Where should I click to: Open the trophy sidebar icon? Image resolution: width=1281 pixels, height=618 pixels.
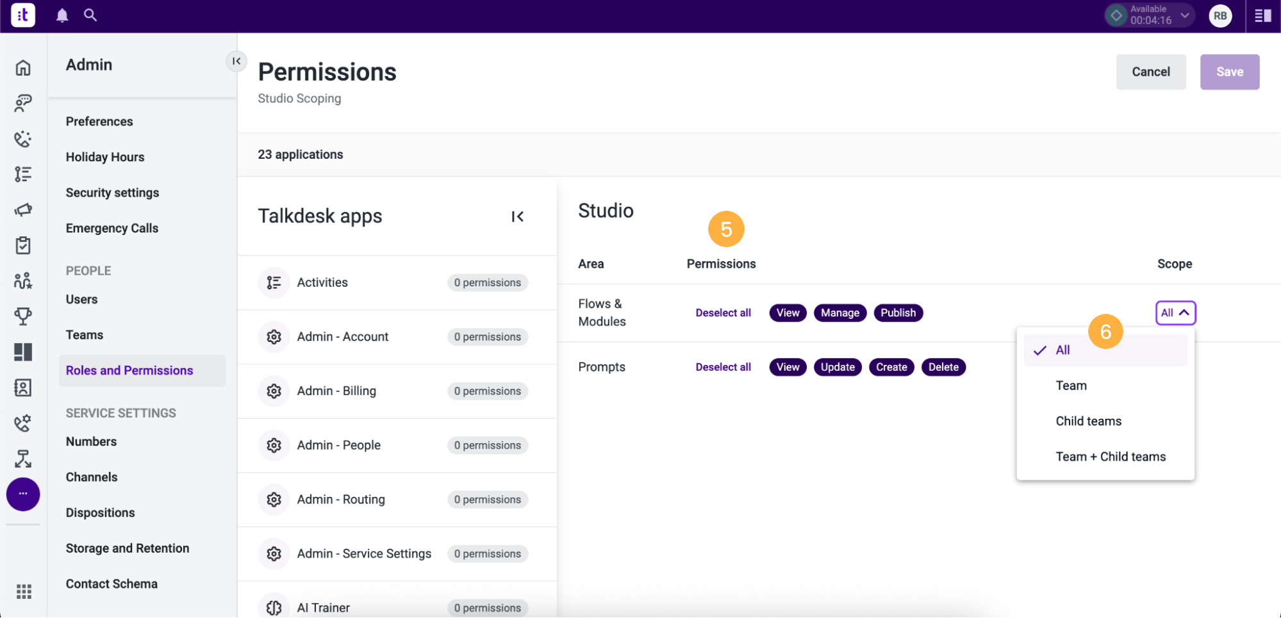coord(23,316)
